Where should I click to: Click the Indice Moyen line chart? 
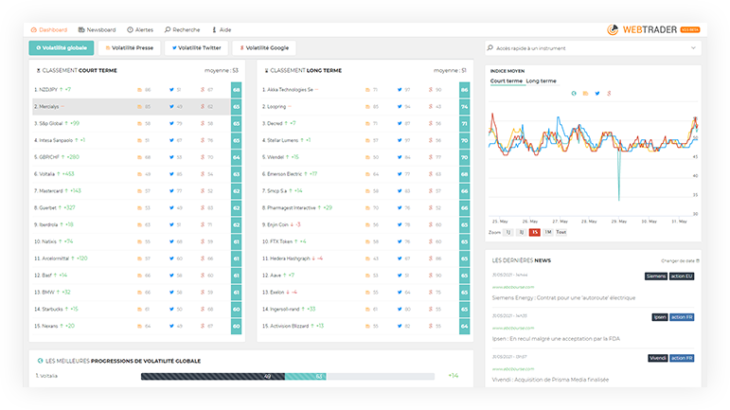[594, 161]
